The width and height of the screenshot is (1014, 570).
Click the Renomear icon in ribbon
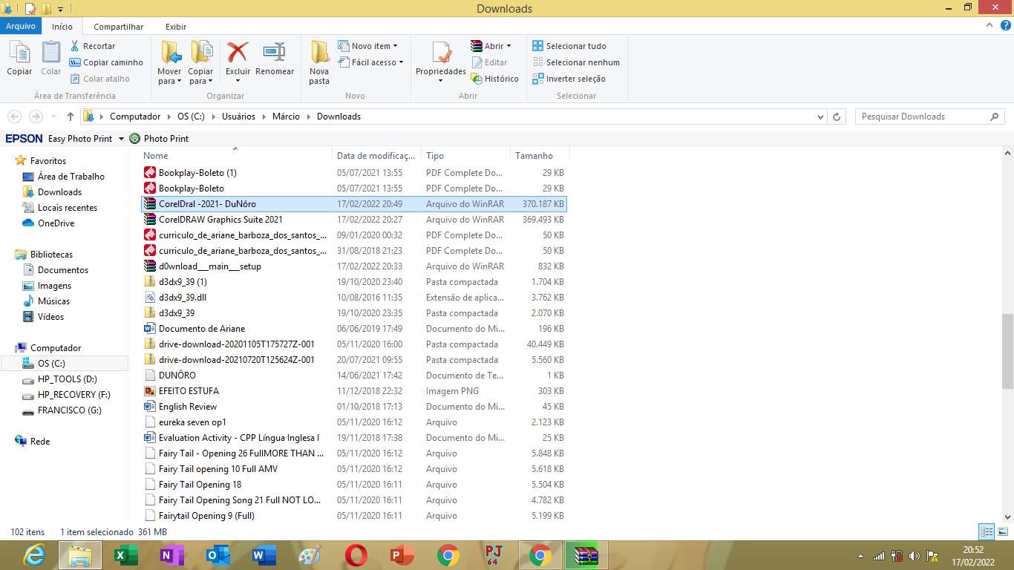(x=275, y=53)
